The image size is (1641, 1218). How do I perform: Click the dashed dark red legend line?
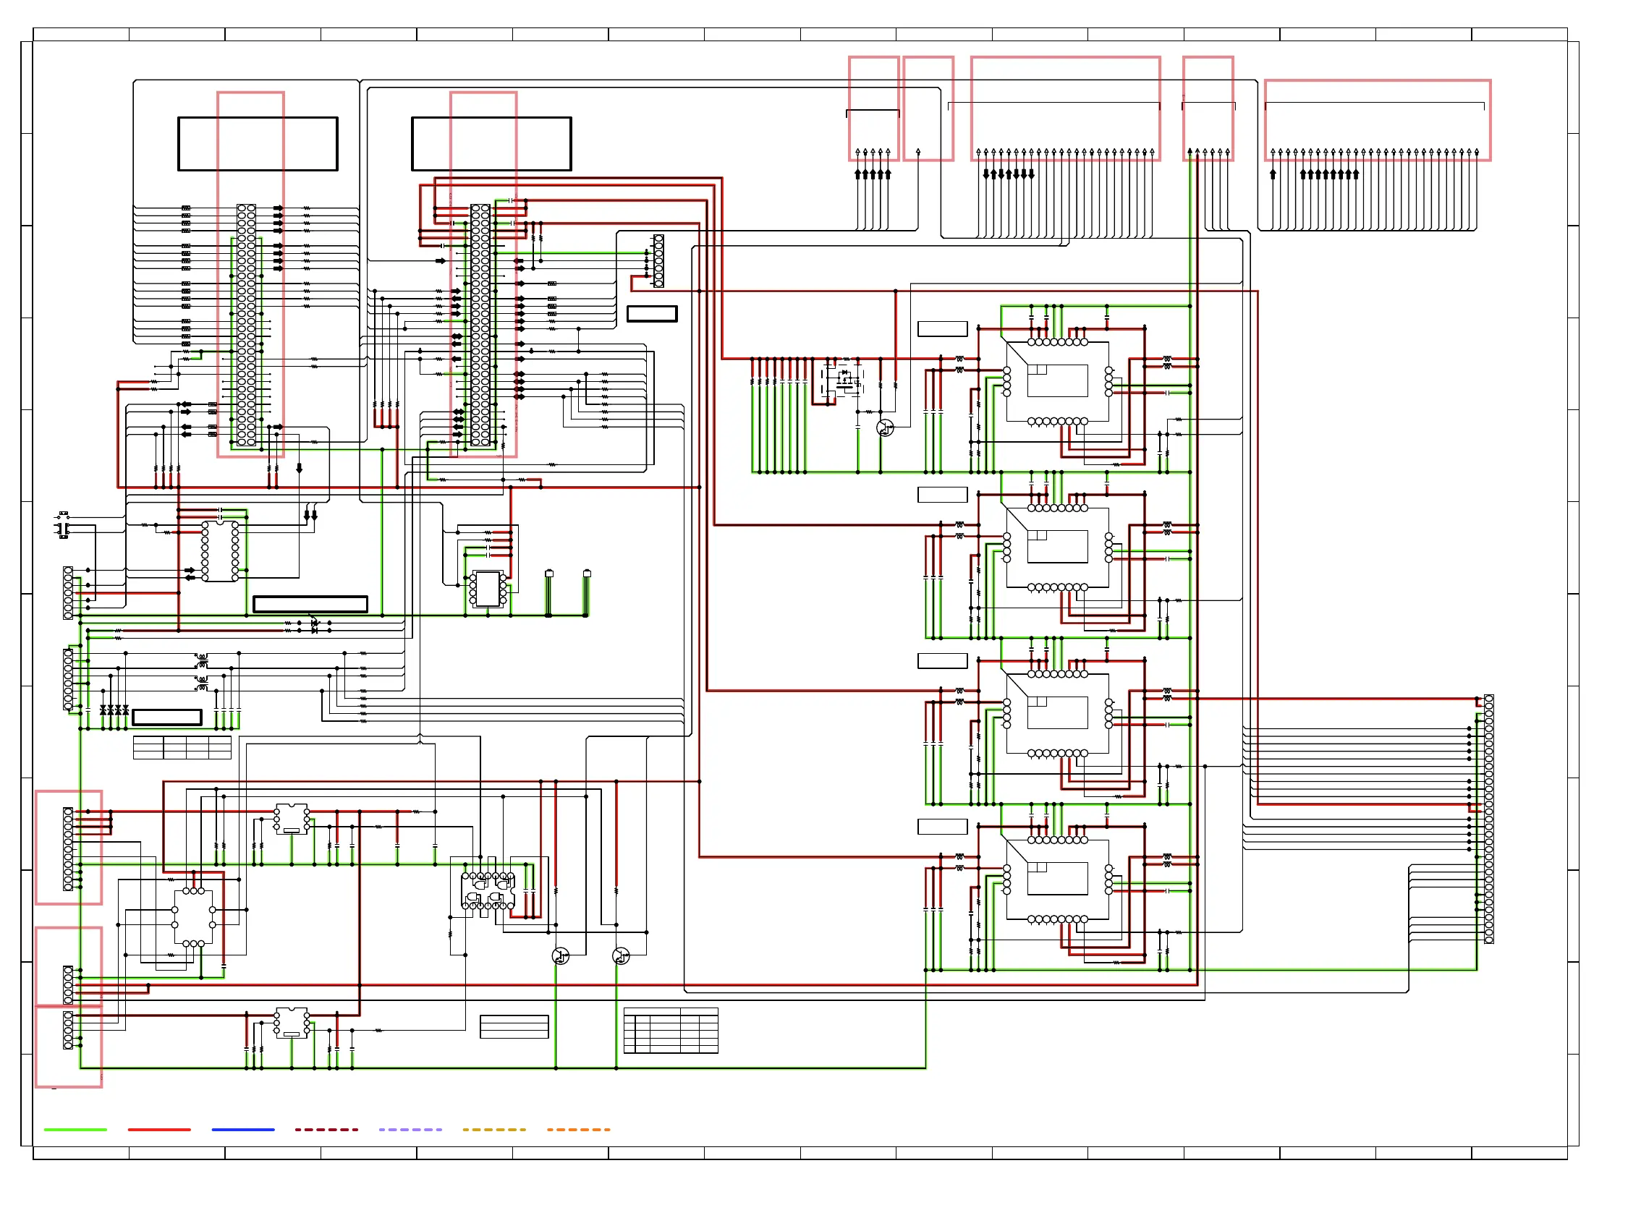[x=327, y=1130]
